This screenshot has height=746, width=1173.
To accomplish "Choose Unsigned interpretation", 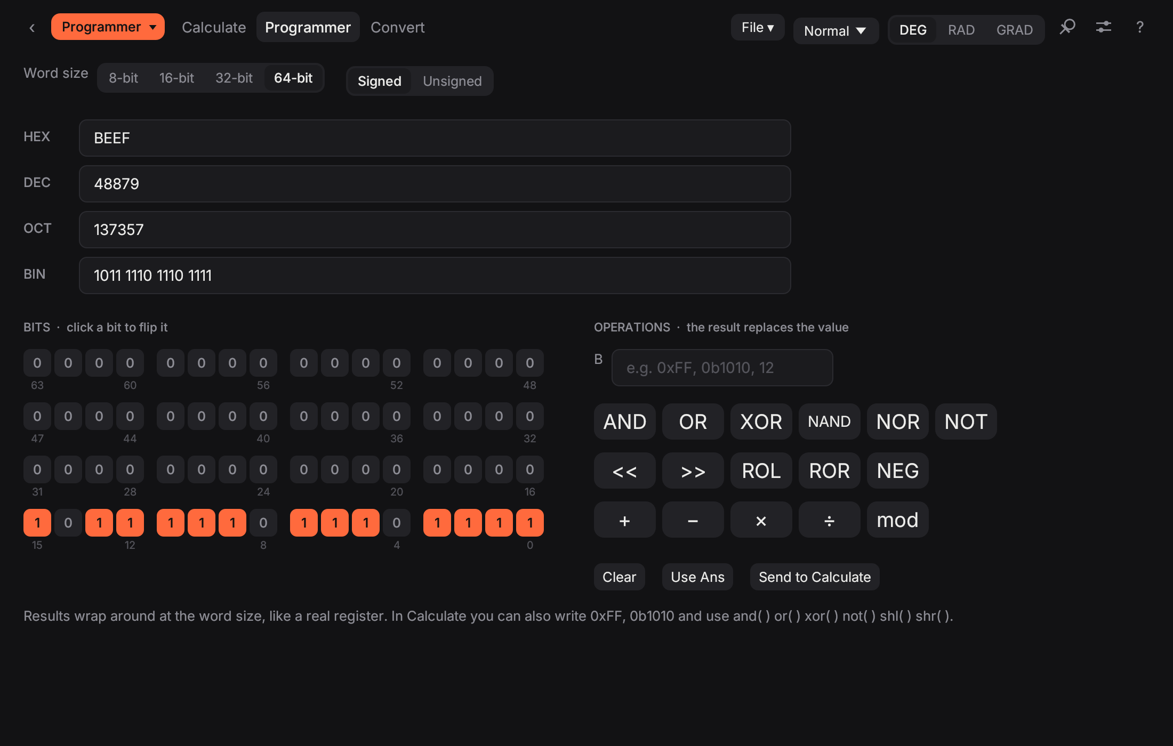I will tap(453, 82).
